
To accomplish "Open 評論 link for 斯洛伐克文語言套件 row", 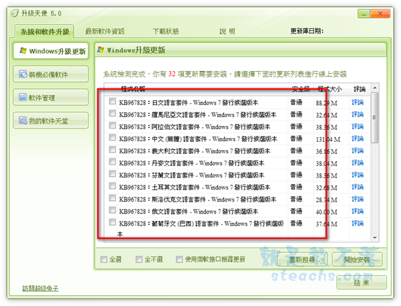I will point(358,199).
